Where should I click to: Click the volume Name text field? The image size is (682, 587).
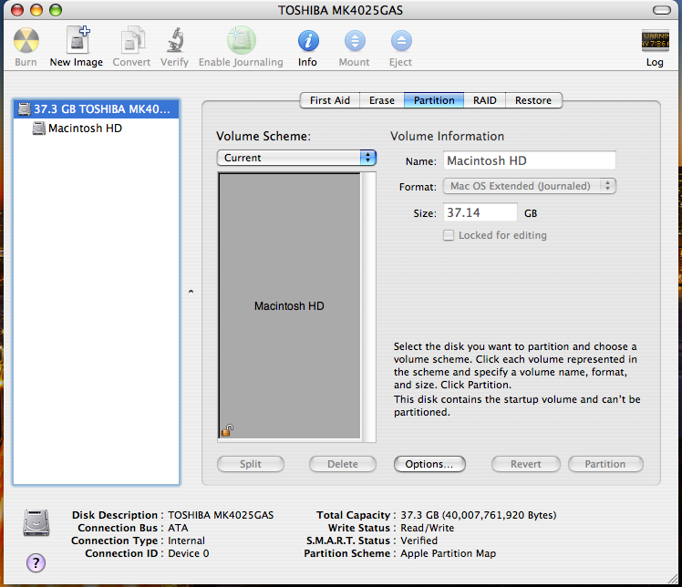point(530,160)
